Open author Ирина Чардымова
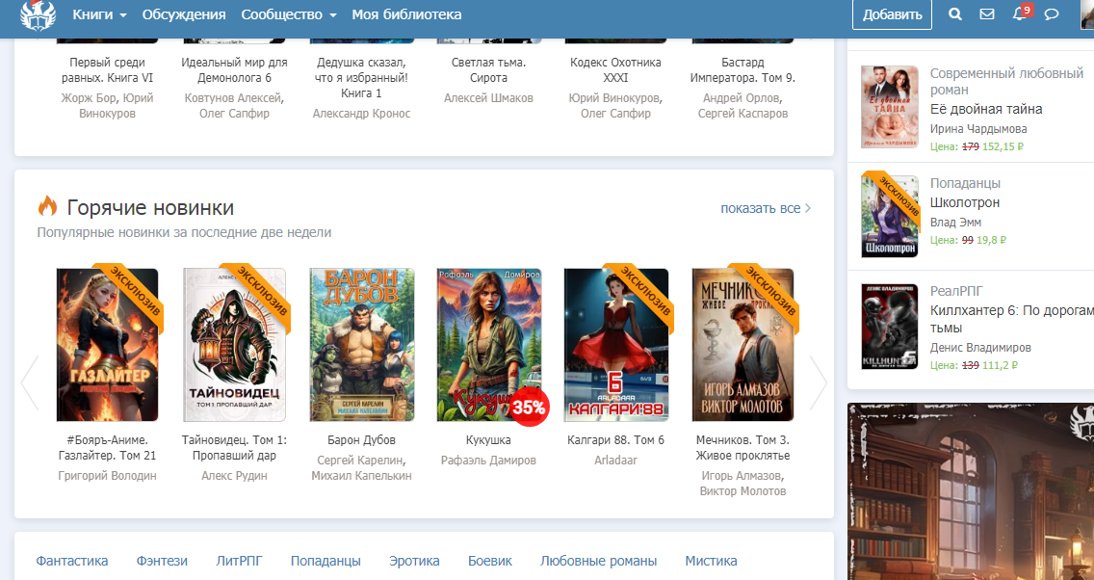1094x580 pixels. click(x=978, y=129)
